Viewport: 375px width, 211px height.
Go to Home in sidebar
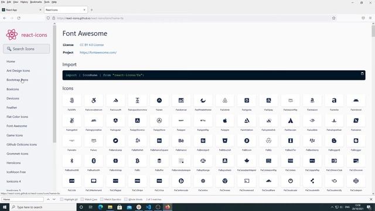click(11, 62)
